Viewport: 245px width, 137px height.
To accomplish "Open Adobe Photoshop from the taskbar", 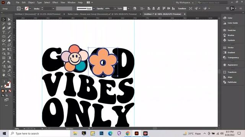I will pyautogui.click(x=101, y=134).
